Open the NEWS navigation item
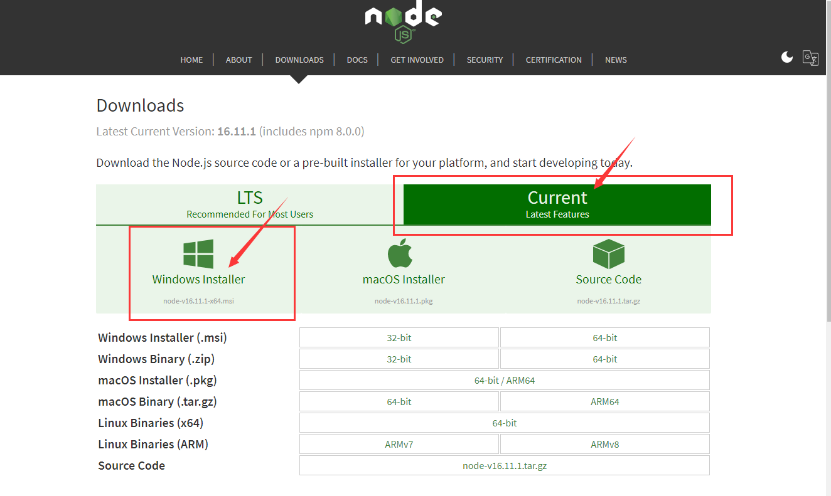The height and width of the screenshot is (496, 831). (x=616, y=60)
